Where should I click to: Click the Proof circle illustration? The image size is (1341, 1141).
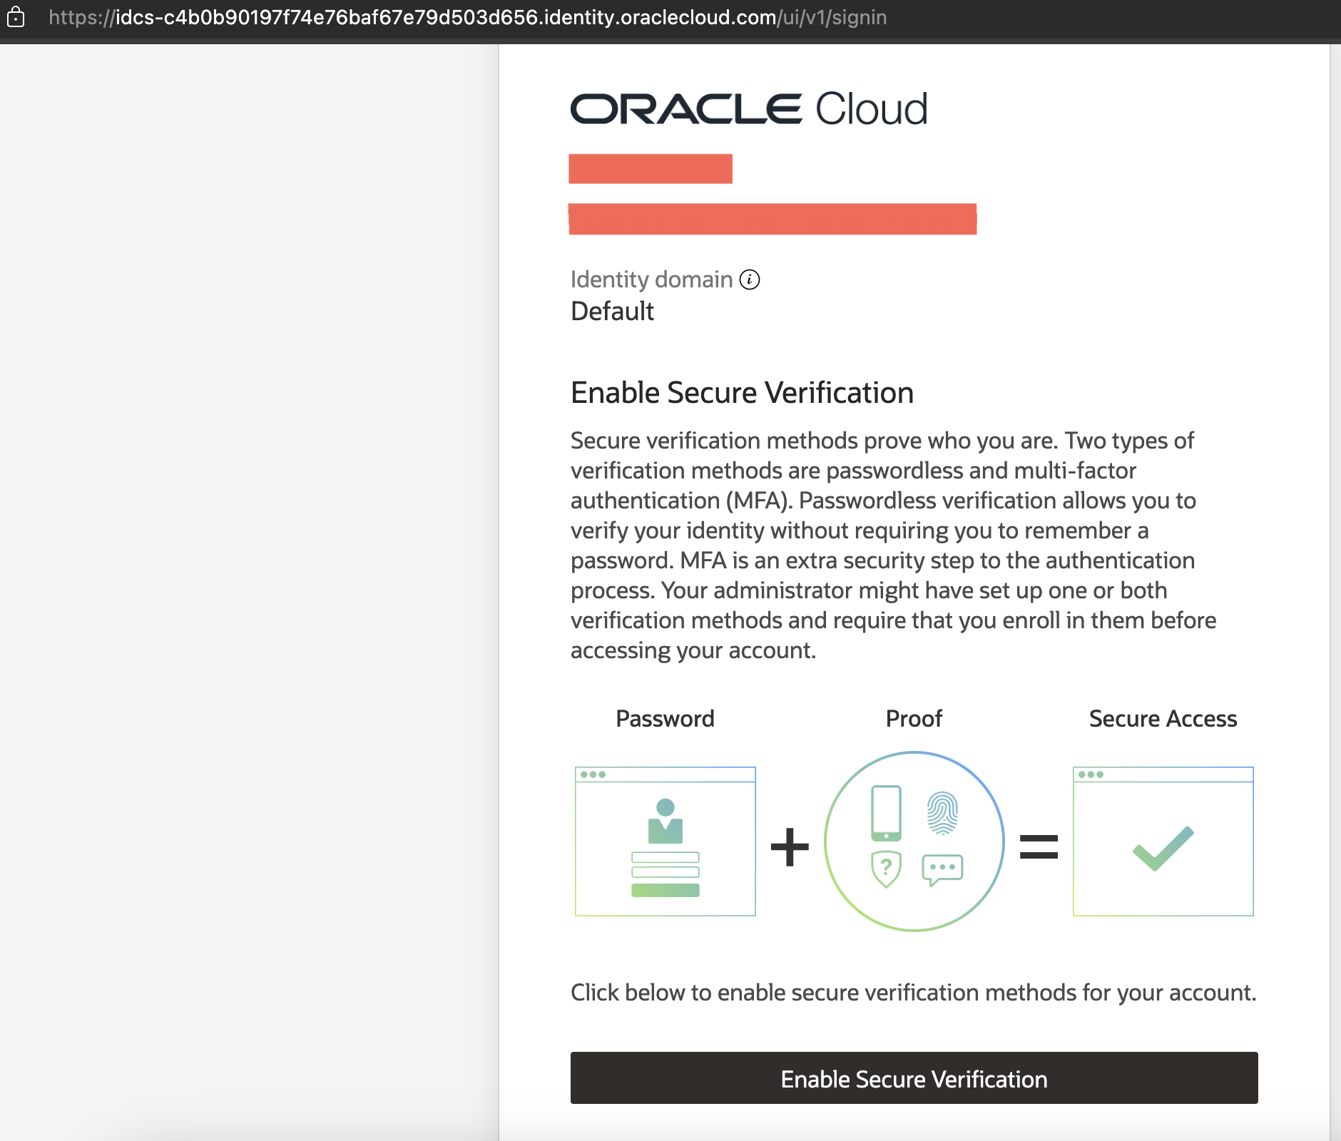tap(914, 841)
